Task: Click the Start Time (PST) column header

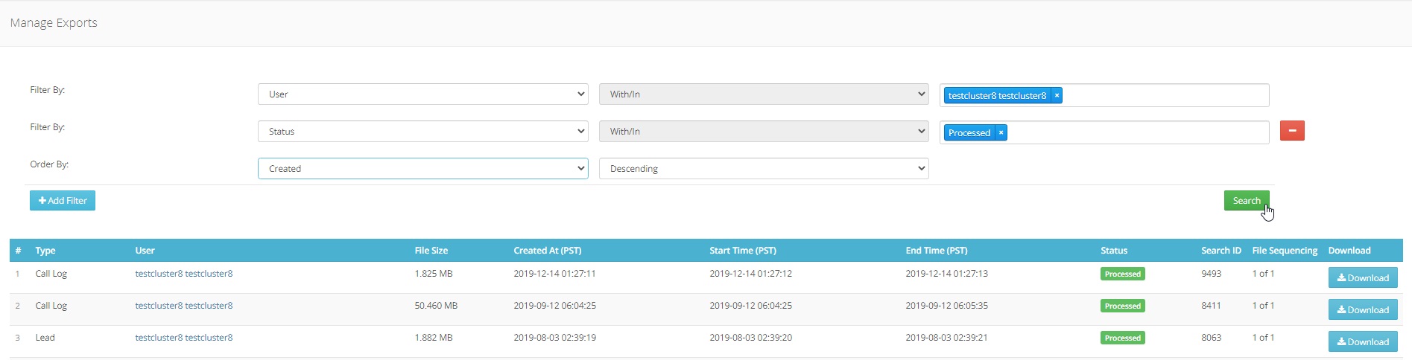Action: point(743,251)
